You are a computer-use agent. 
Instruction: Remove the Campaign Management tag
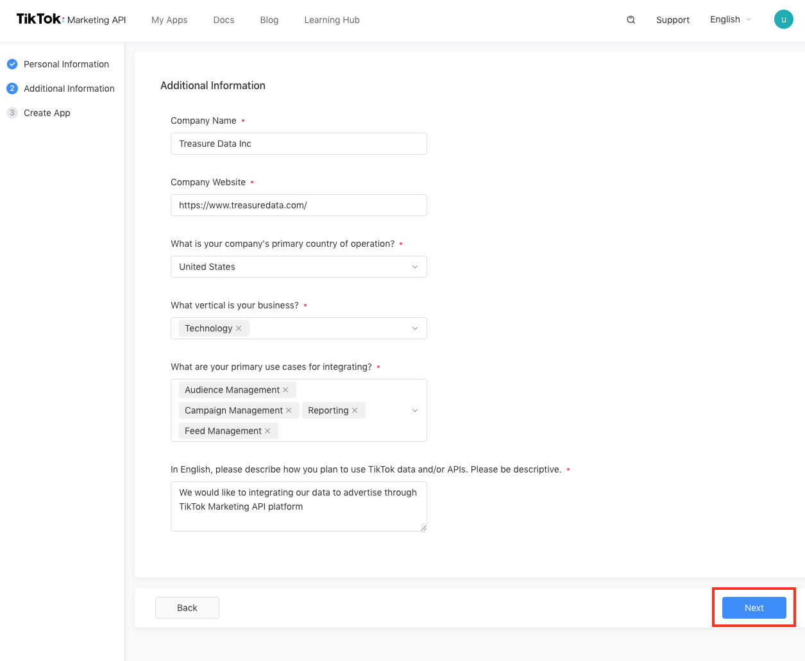point(289,410)
